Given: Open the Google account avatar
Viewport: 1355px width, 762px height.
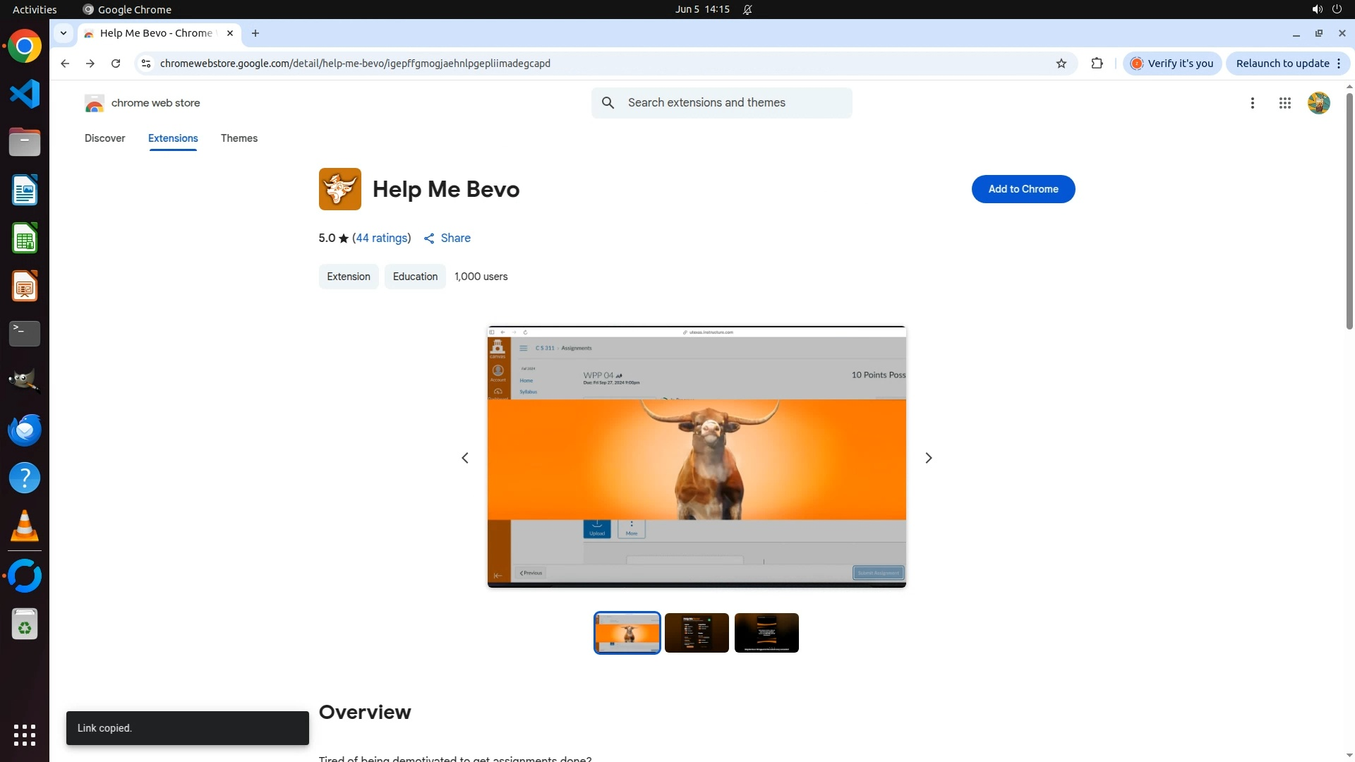Looking at the screenshot, I should click(1318, 103).
